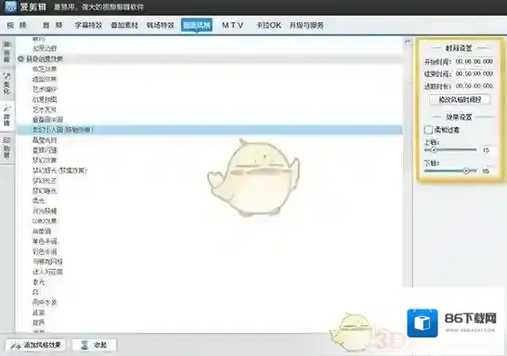Choose the 彩色手调 style
The height and width of the screenshot is (356, 507).
[x=45, y=251]
